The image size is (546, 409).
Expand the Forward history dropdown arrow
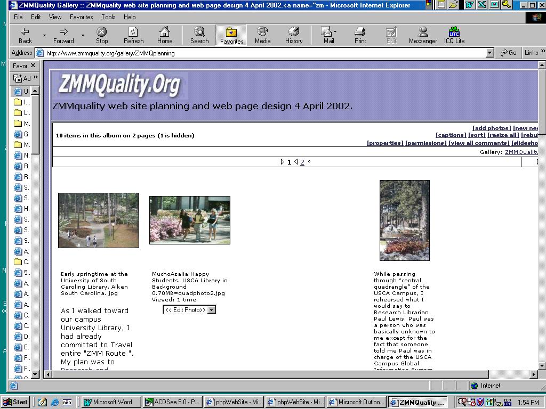click(x=83, y=35)
